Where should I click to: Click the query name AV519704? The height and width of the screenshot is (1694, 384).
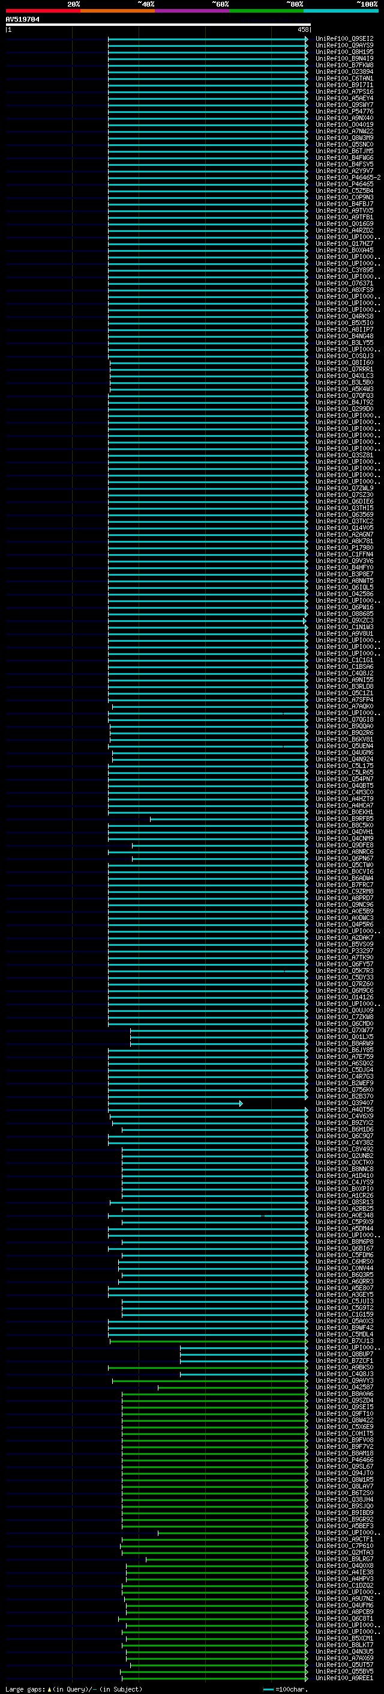22,20
